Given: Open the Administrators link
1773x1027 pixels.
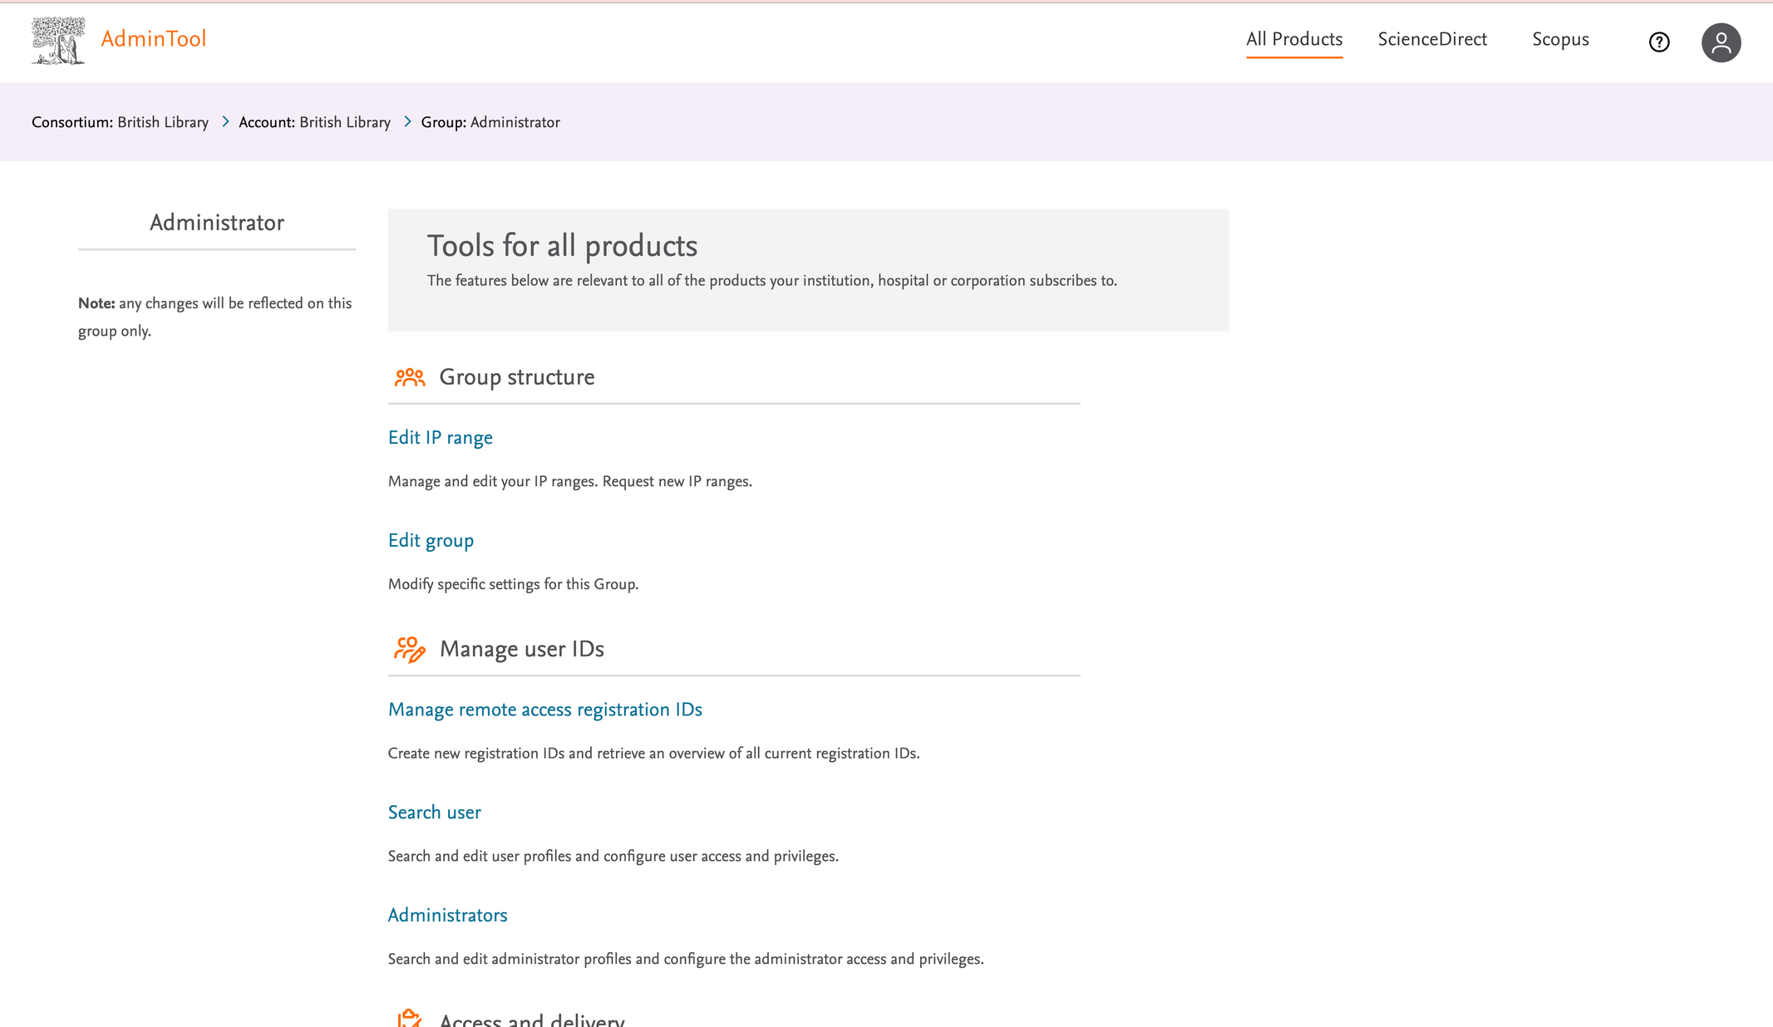Looking at the screenshot, I should pyautogui.click(x=447, y=916).
